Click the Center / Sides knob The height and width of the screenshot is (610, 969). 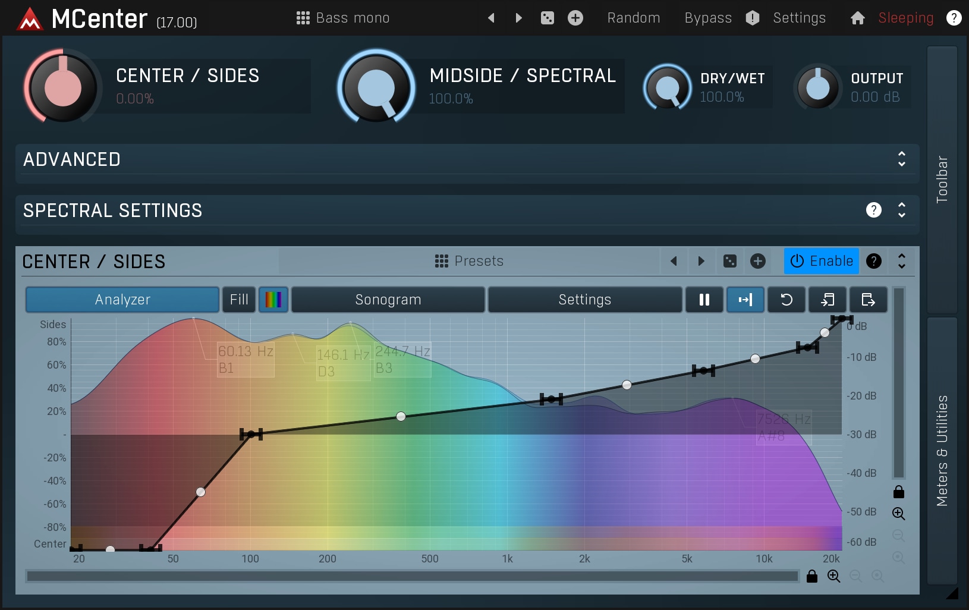coord(62,87)
